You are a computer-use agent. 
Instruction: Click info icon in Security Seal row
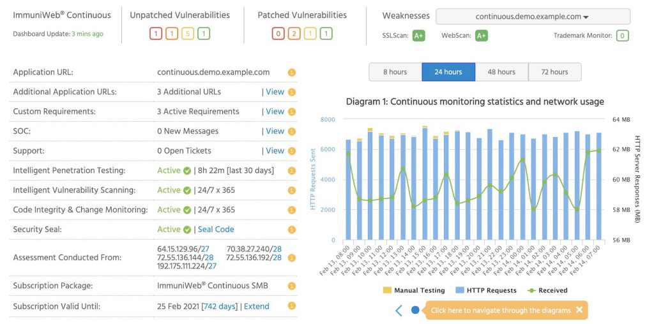(x=291, y=230)
